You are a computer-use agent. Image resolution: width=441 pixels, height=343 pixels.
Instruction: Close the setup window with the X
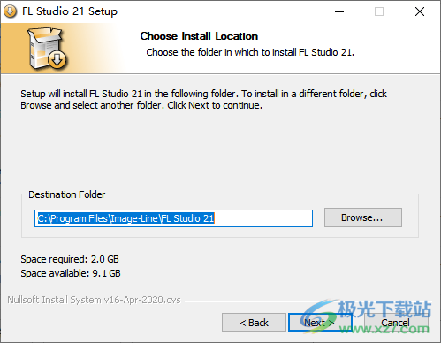coord(420,11)
